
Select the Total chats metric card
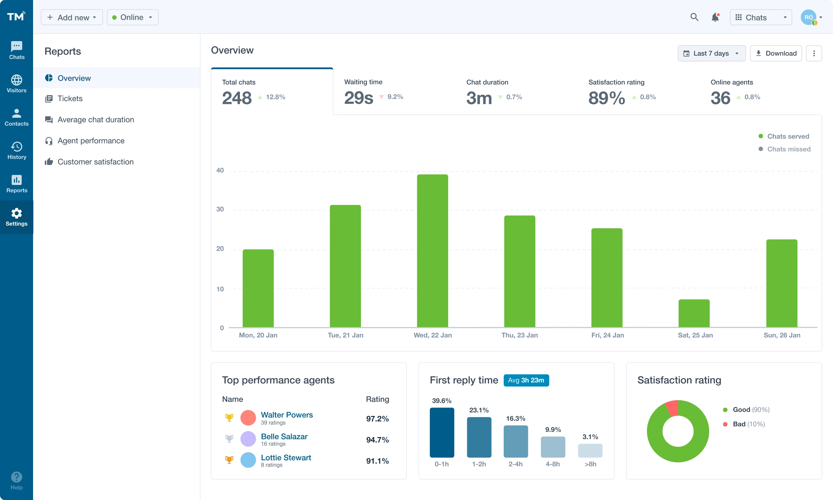pos(272,91)
